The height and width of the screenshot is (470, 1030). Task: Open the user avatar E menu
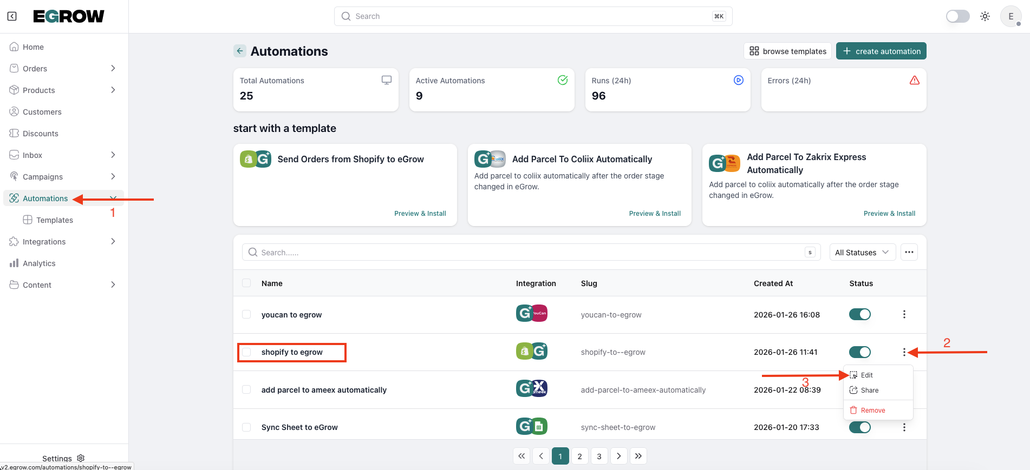pyautogui.click(x=1010, y=16)
